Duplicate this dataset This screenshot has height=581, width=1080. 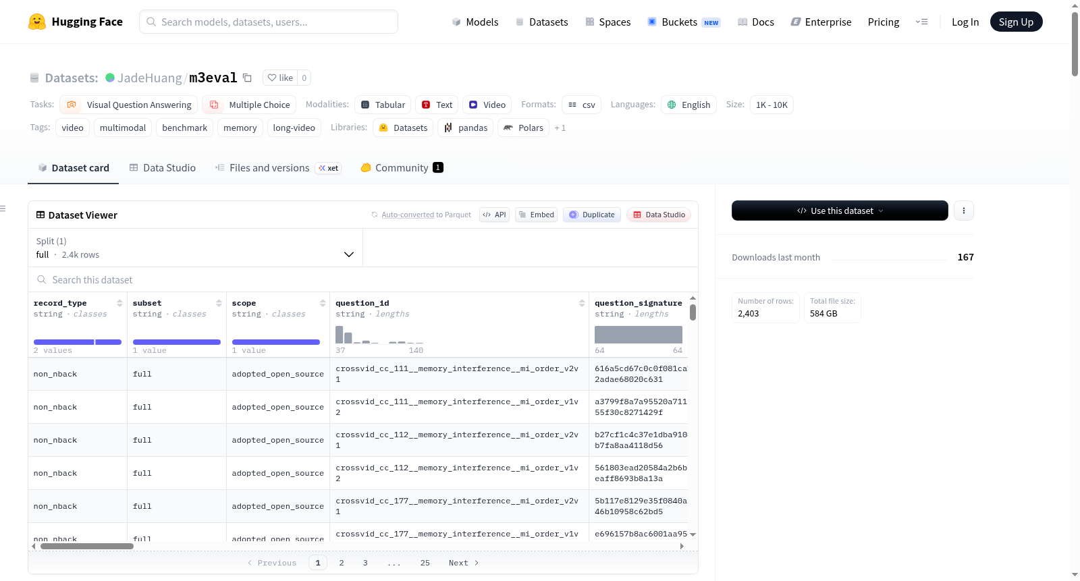click(x=592, y=215)
